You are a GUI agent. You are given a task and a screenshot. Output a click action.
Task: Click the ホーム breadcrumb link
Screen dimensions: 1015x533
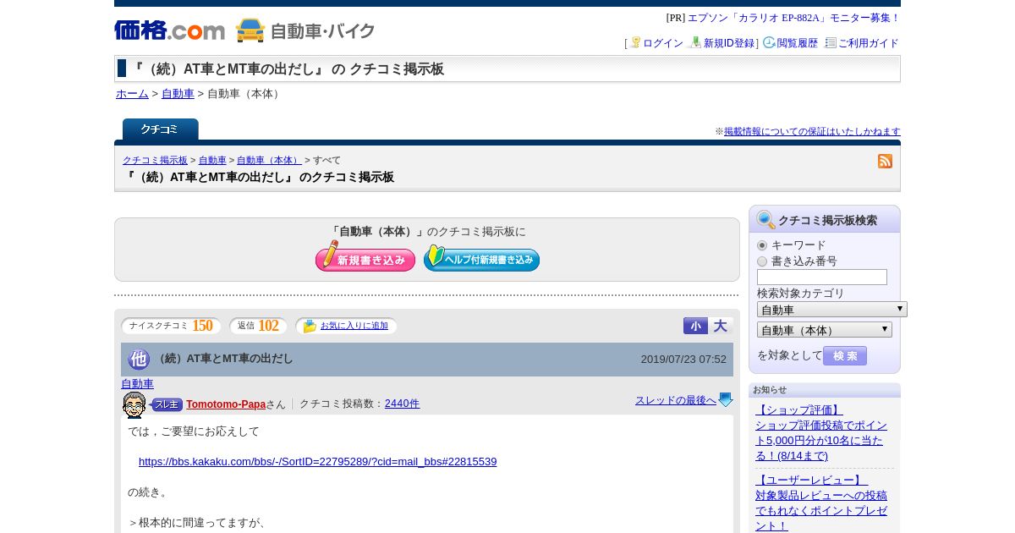132,94
